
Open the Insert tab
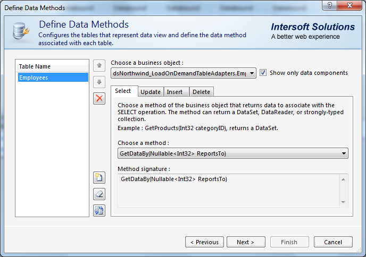175,92
